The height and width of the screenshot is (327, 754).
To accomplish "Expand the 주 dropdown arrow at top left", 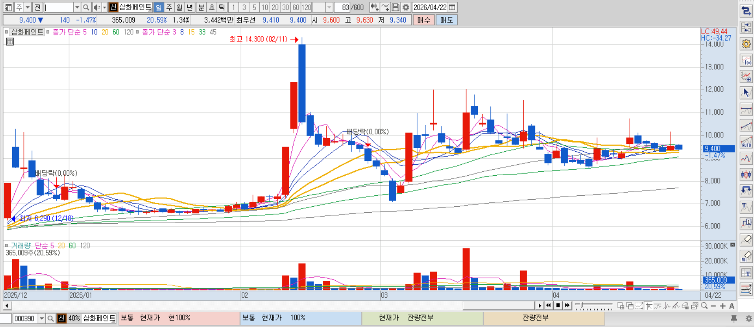I will pos(27,7).
